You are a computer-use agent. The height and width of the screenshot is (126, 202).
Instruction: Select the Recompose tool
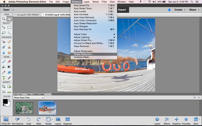point(9,87)
